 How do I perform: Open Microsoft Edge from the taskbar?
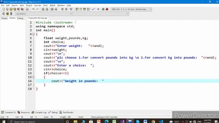click(x=107, y=122)
